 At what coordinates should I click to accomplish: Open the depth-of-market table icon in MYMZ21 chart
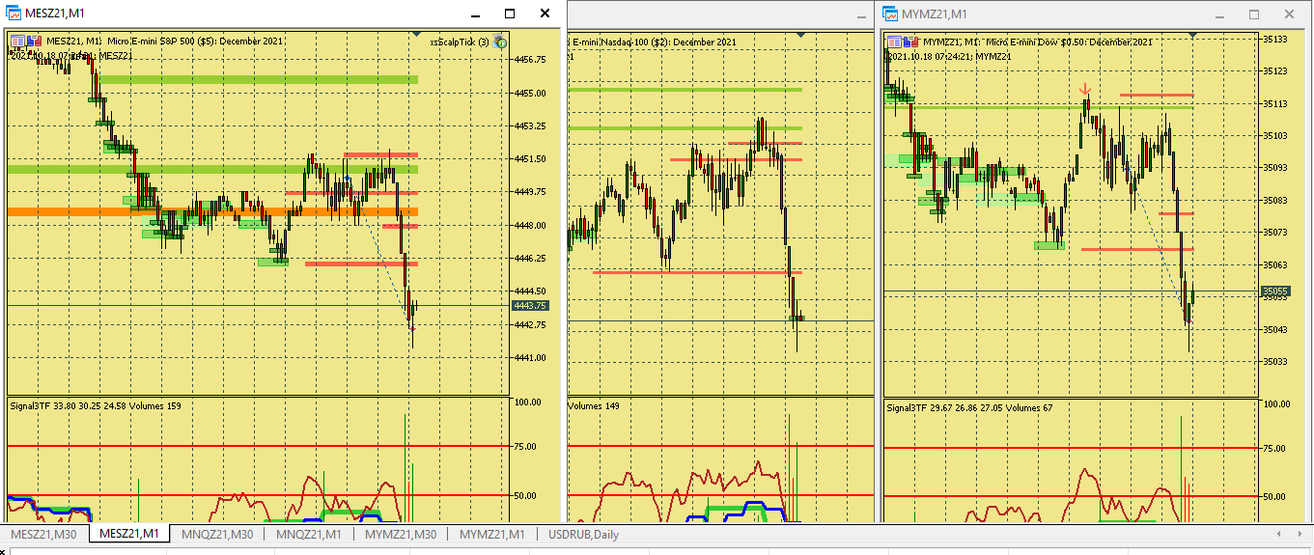click(x=895, y=42)
